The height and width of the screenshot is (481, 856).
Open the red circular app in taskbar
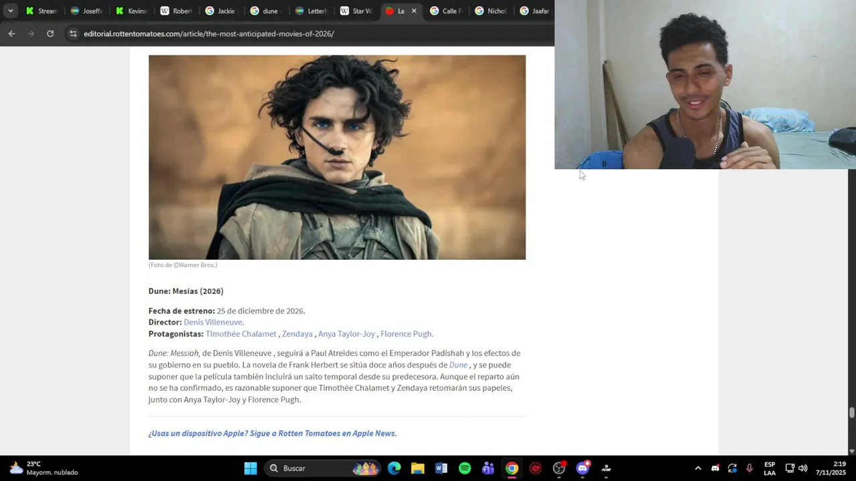pyautogui.click(x=535, y=468)
